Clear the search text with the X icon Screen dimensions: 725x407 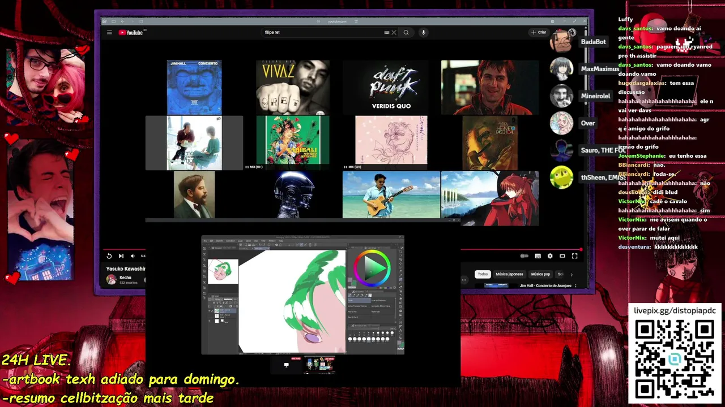tap(394, 32)
